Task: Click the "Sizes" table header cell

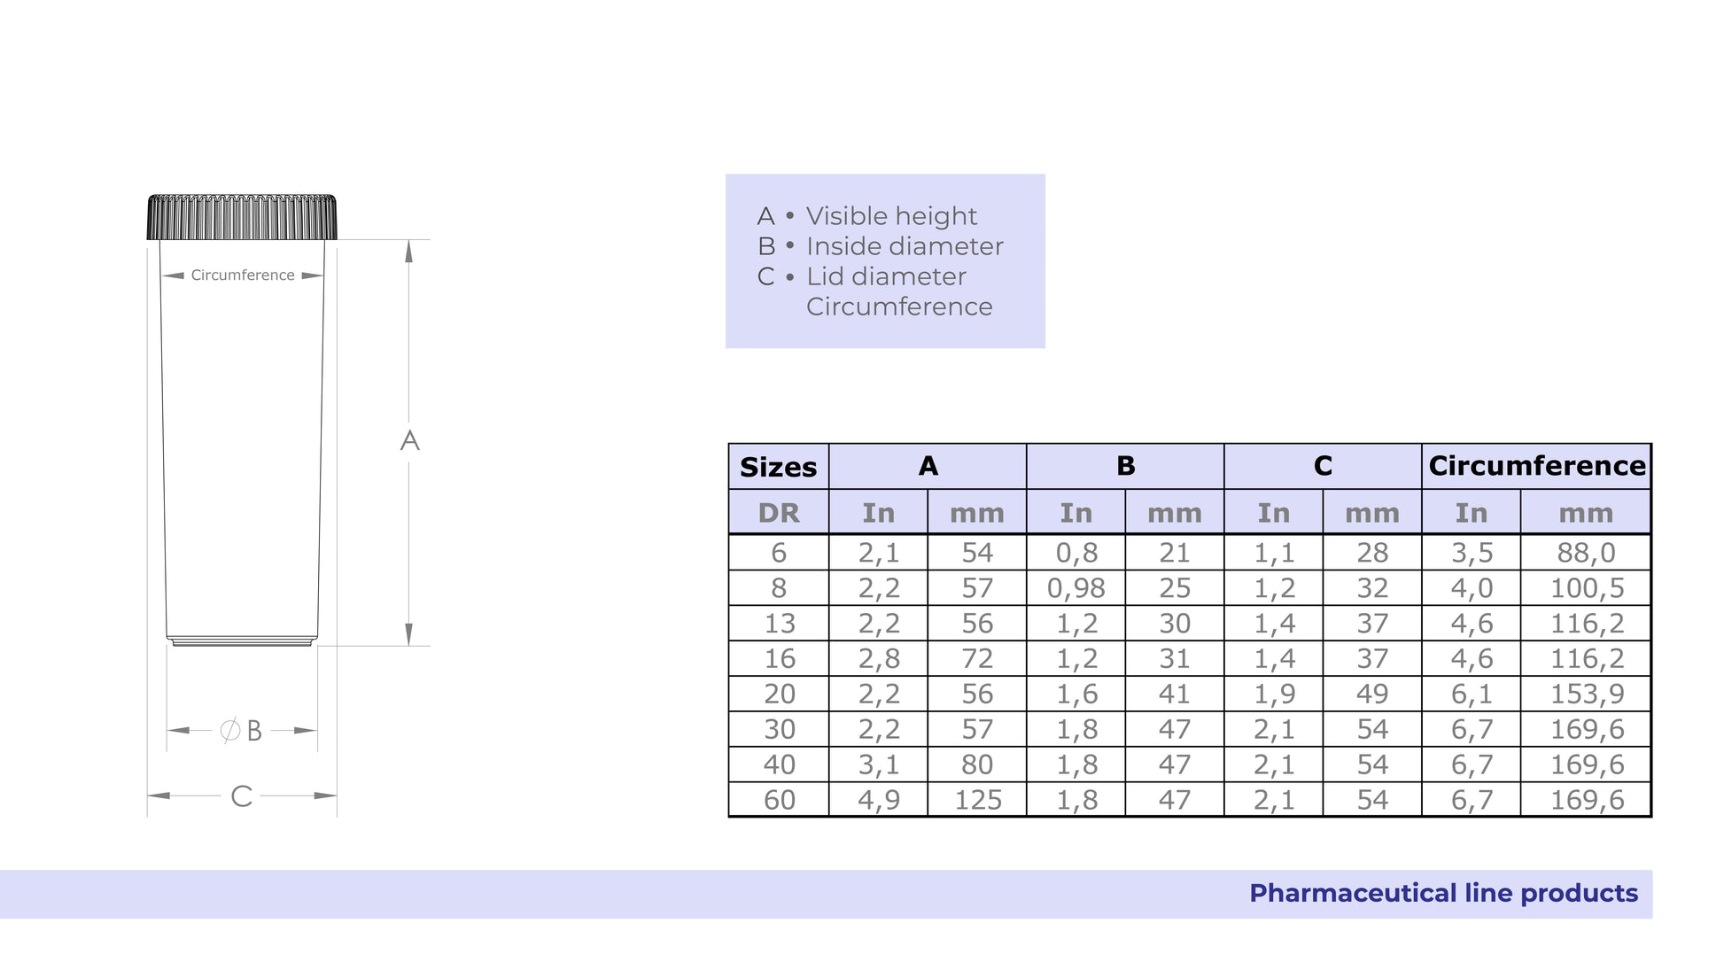Action: 778,467
